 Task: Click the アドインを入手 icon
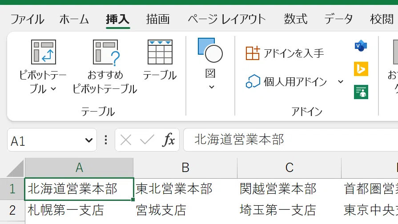point(253,53)
